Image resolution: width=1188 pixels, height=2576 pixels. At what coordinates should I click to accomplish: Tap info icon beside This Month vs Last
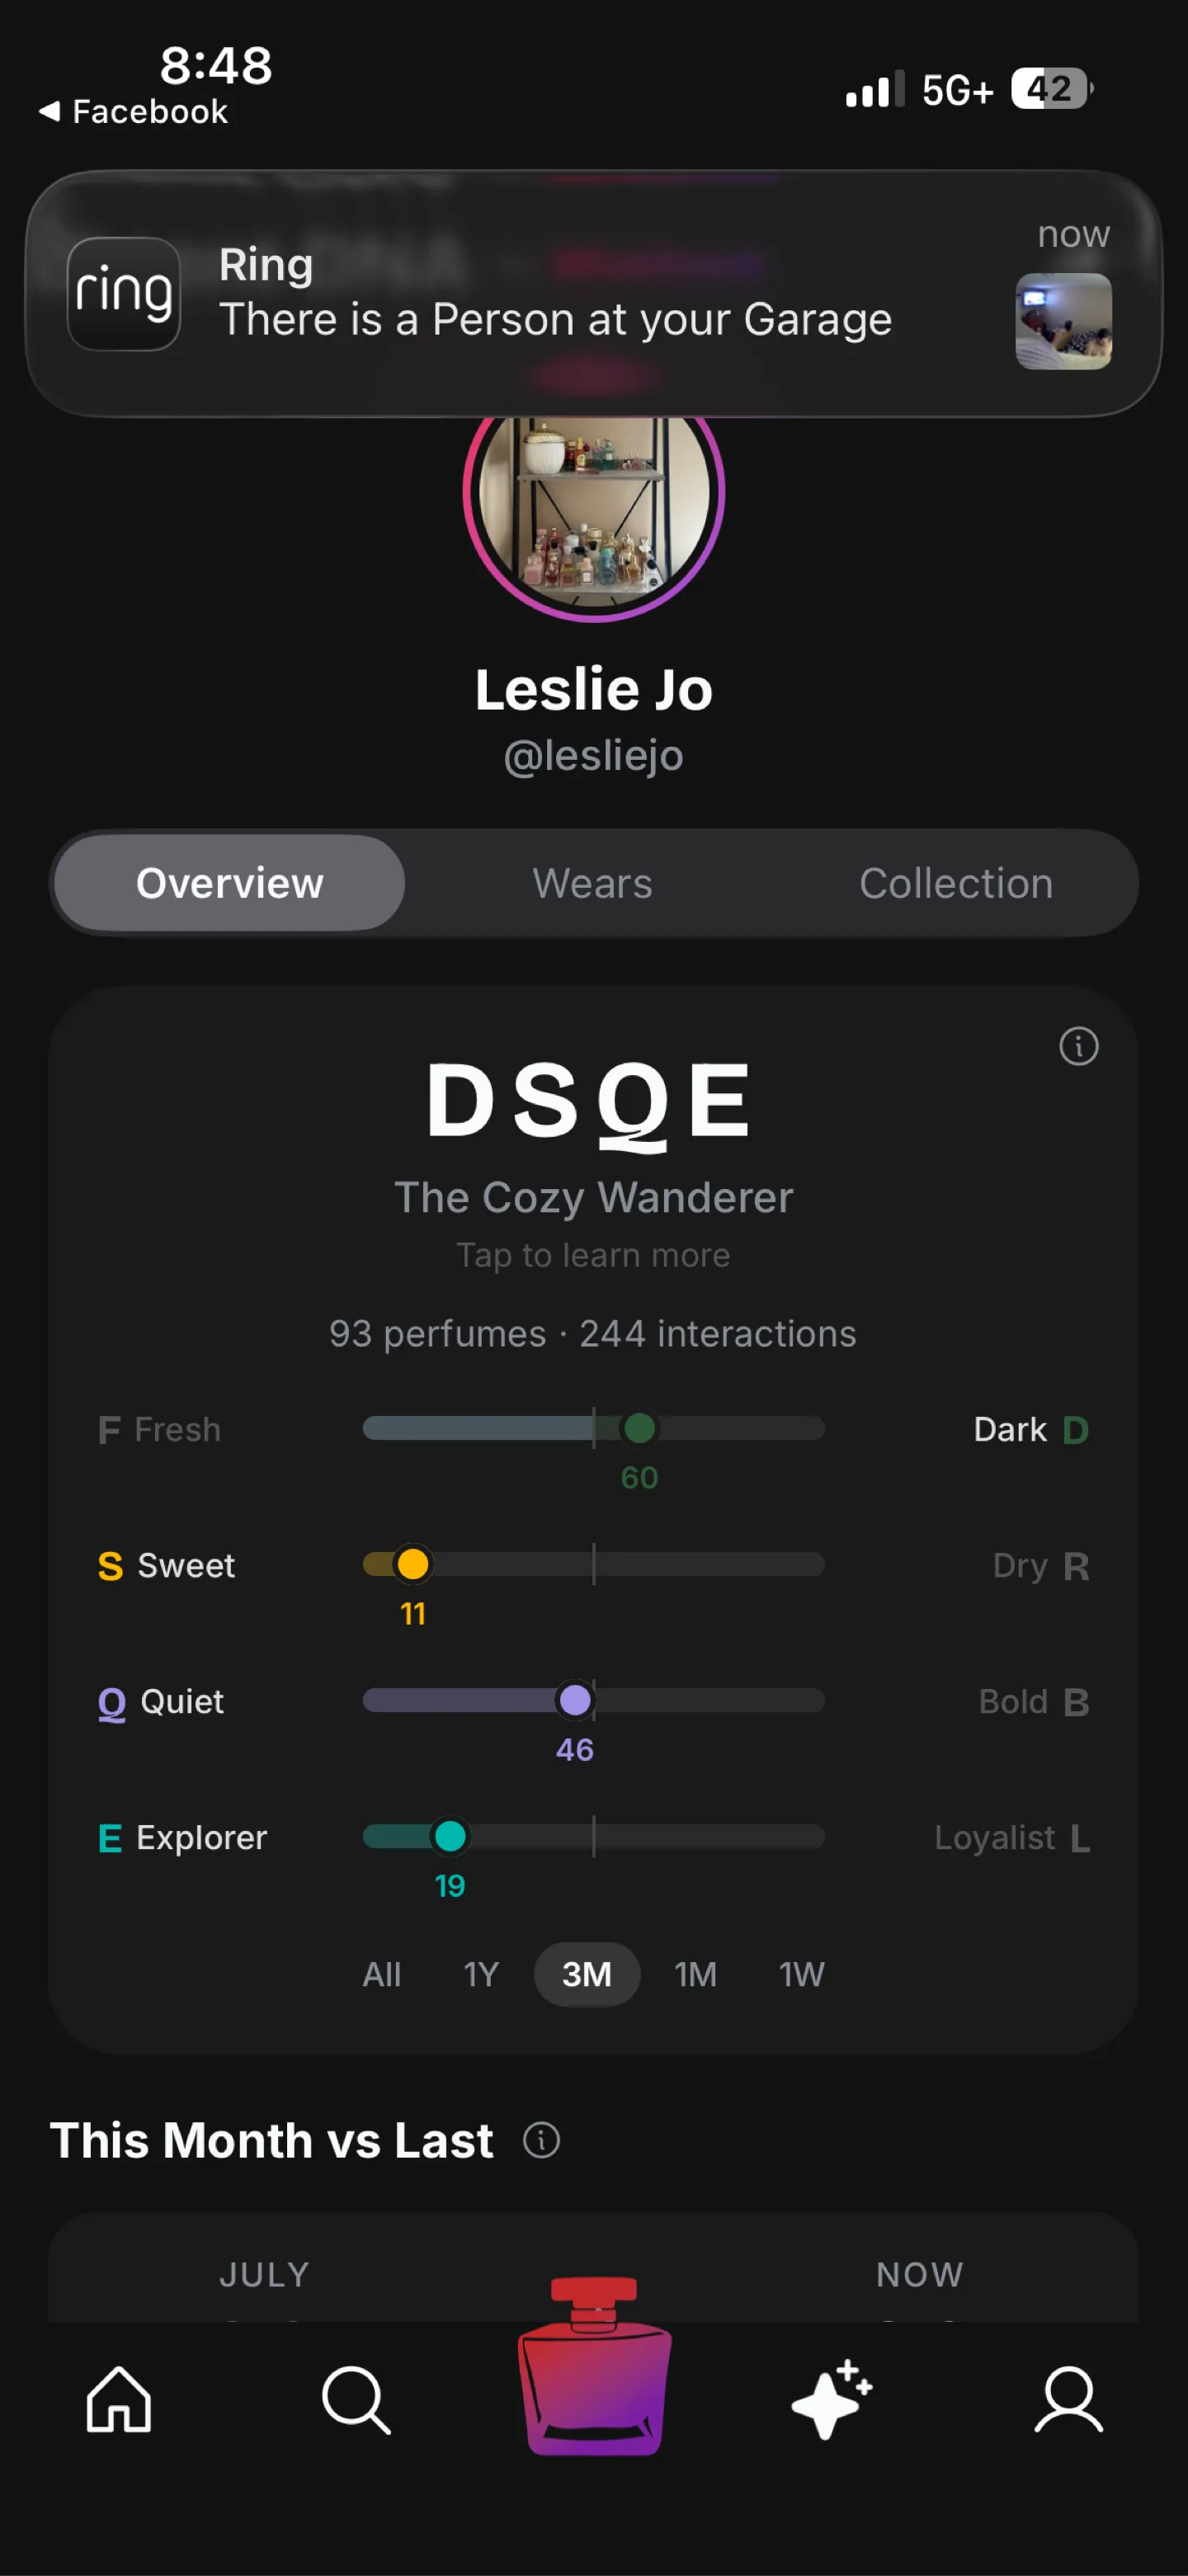[541, 2140]
